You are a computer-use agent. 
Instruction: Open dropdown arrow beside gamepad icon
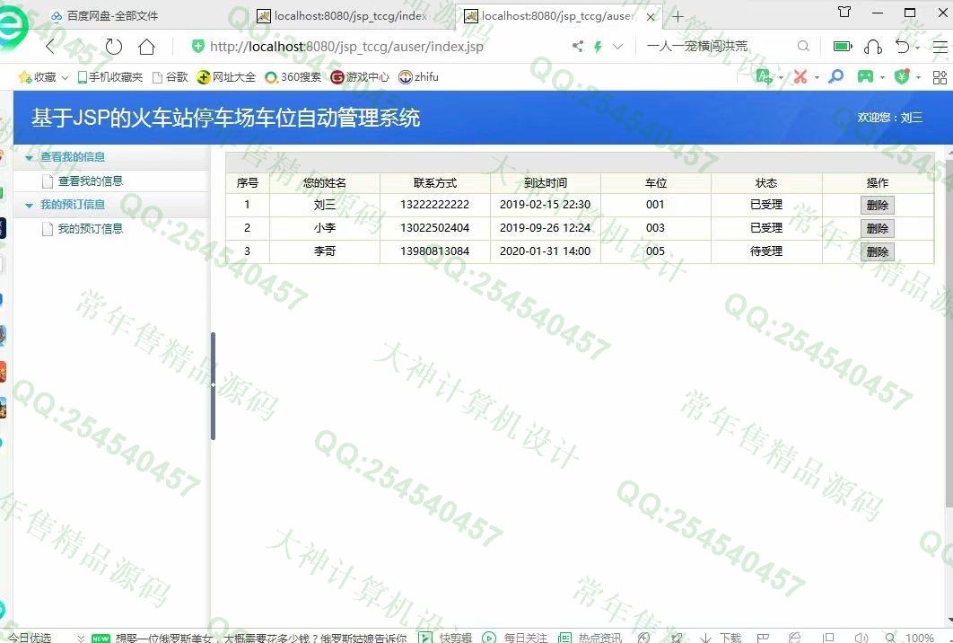[882, 77]
